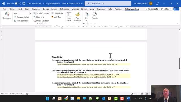Screen dimensions: 181x102
Task: Click the tab selector at ruler corner
Action: [1, 27]
